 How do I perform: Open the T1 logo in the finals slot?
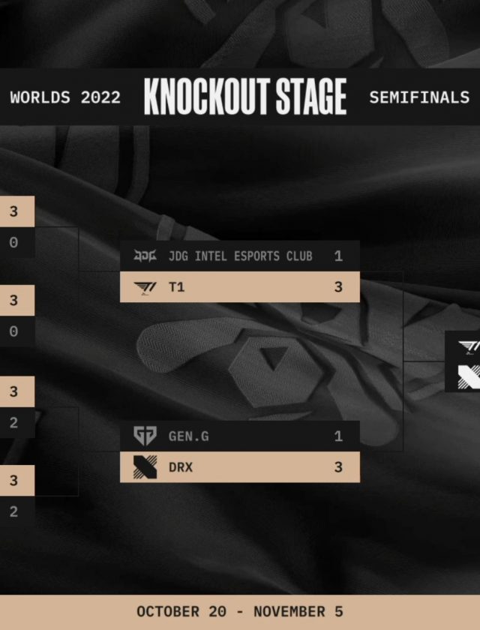pyautogui.click(x=469, y=346)
